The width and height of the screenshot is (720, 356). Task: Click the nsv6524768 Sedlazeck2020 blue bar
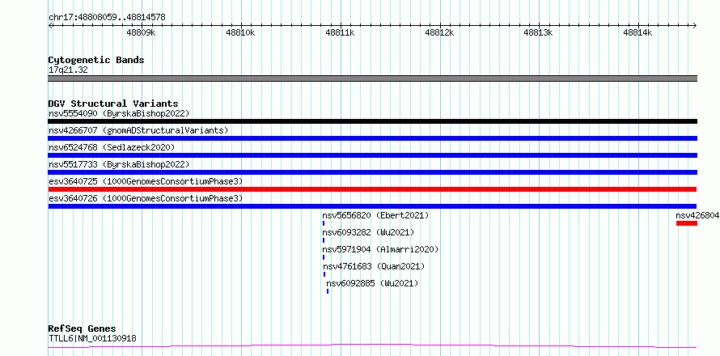click(372, 155)
